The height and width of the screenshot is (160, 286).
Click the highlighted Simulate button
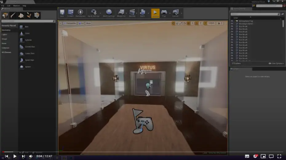point(155,13)
